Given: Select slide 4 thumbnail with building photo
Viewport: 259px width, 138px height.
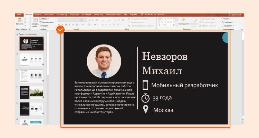Looking at the screenshot, I should (x=32, y=92).
